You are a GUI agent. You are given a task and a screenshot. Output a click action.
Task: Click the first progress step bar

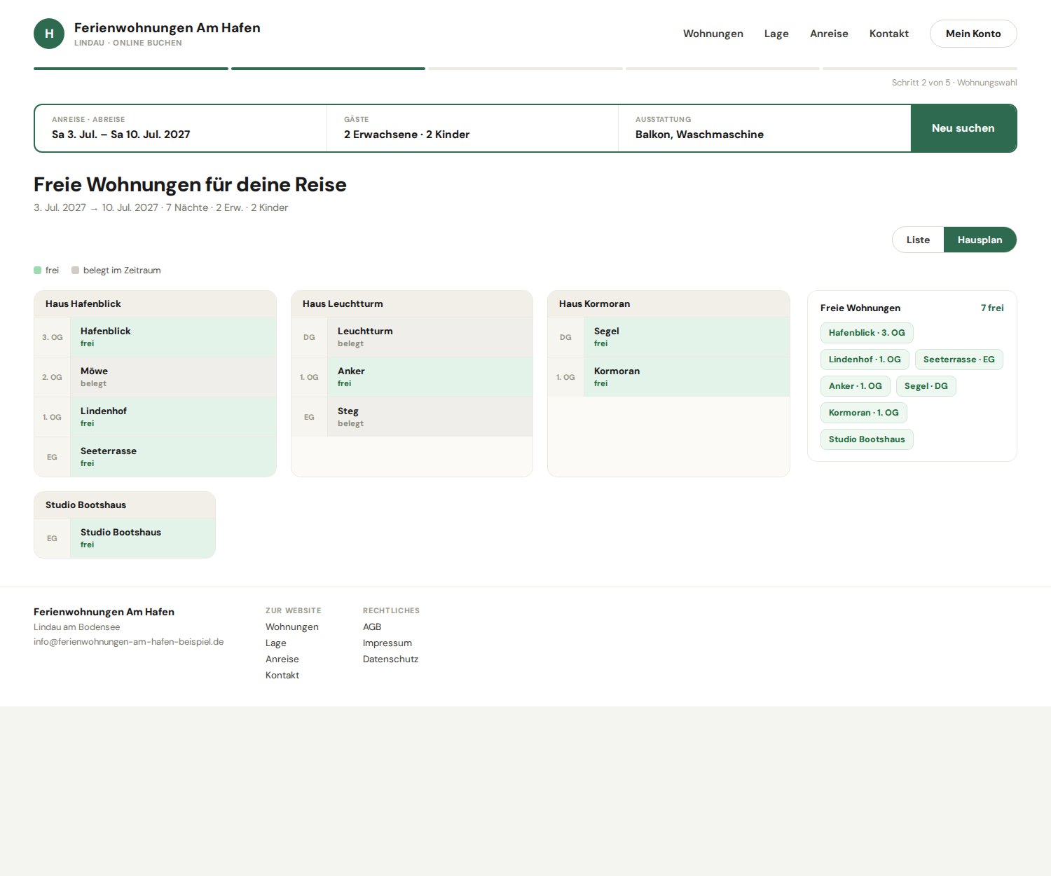131,69
